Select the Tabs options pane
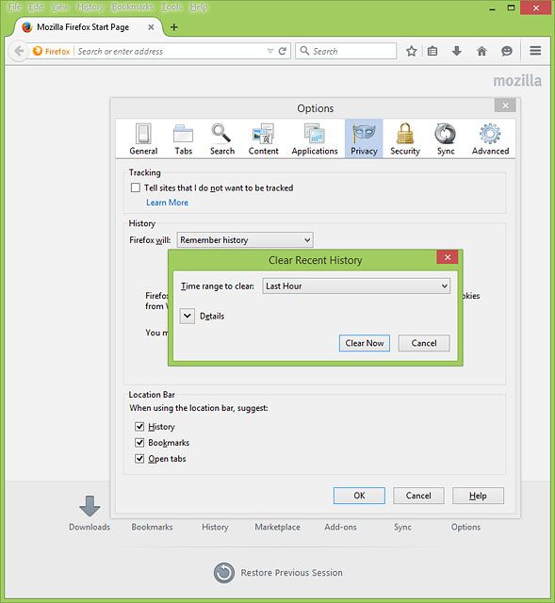The height and width of the screenshot is (603, 555). (184, 139)
